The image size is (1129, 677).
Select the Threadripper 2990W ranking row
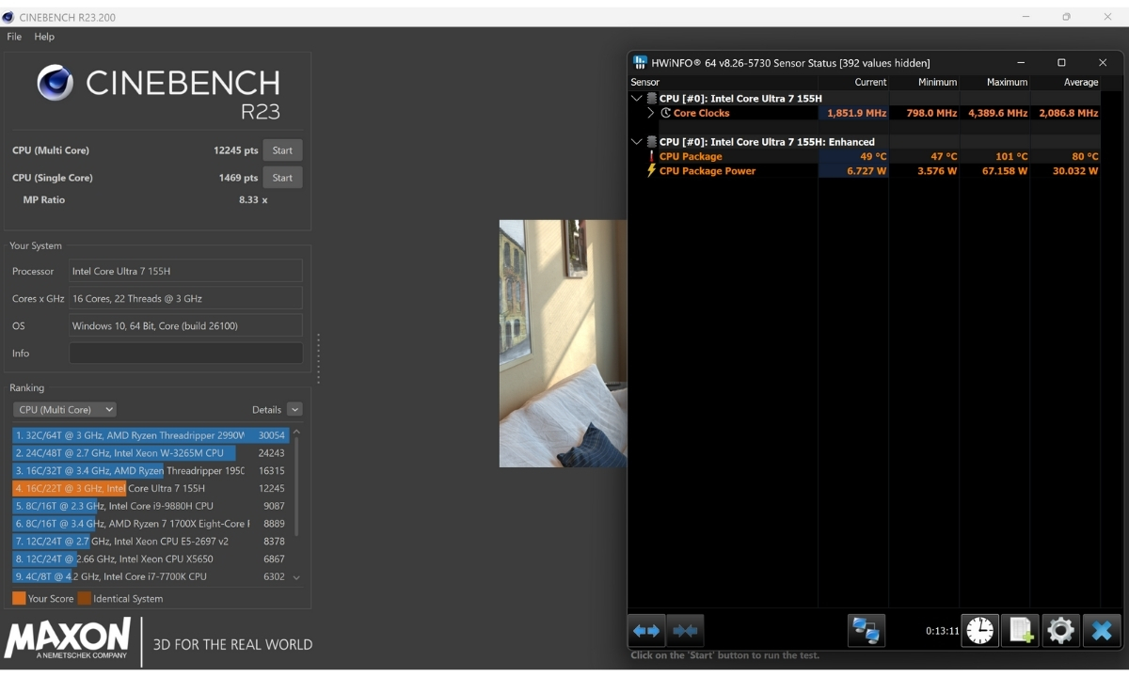click(150, 435)
